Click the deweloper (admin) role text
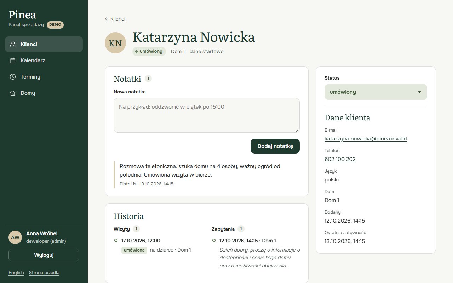The width and height of the screenshot is (453, 283). pyautogui.click(x=46, y=241)
